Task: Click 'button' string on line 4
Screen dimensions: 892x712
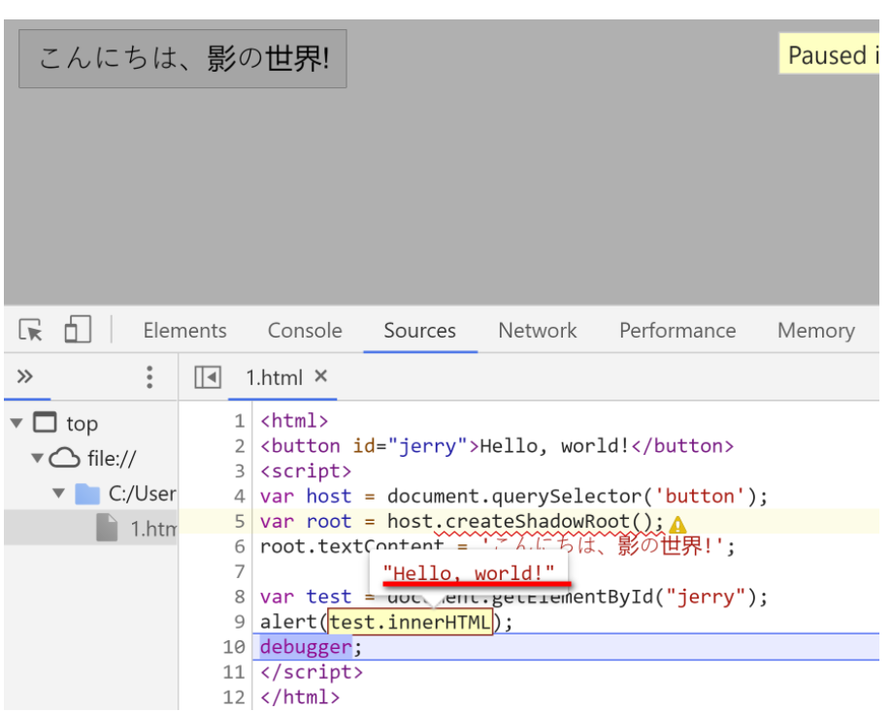Action: [700, 497]
